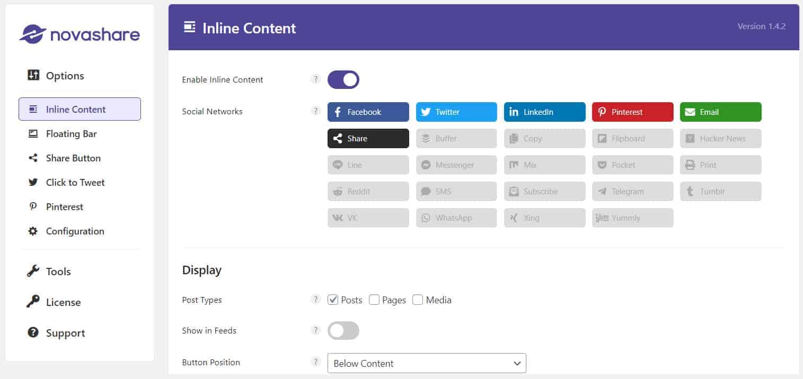Turn on the Telegram network option
Image resolution: width=803 pixels, height=379 pixels.
(632, 191)
